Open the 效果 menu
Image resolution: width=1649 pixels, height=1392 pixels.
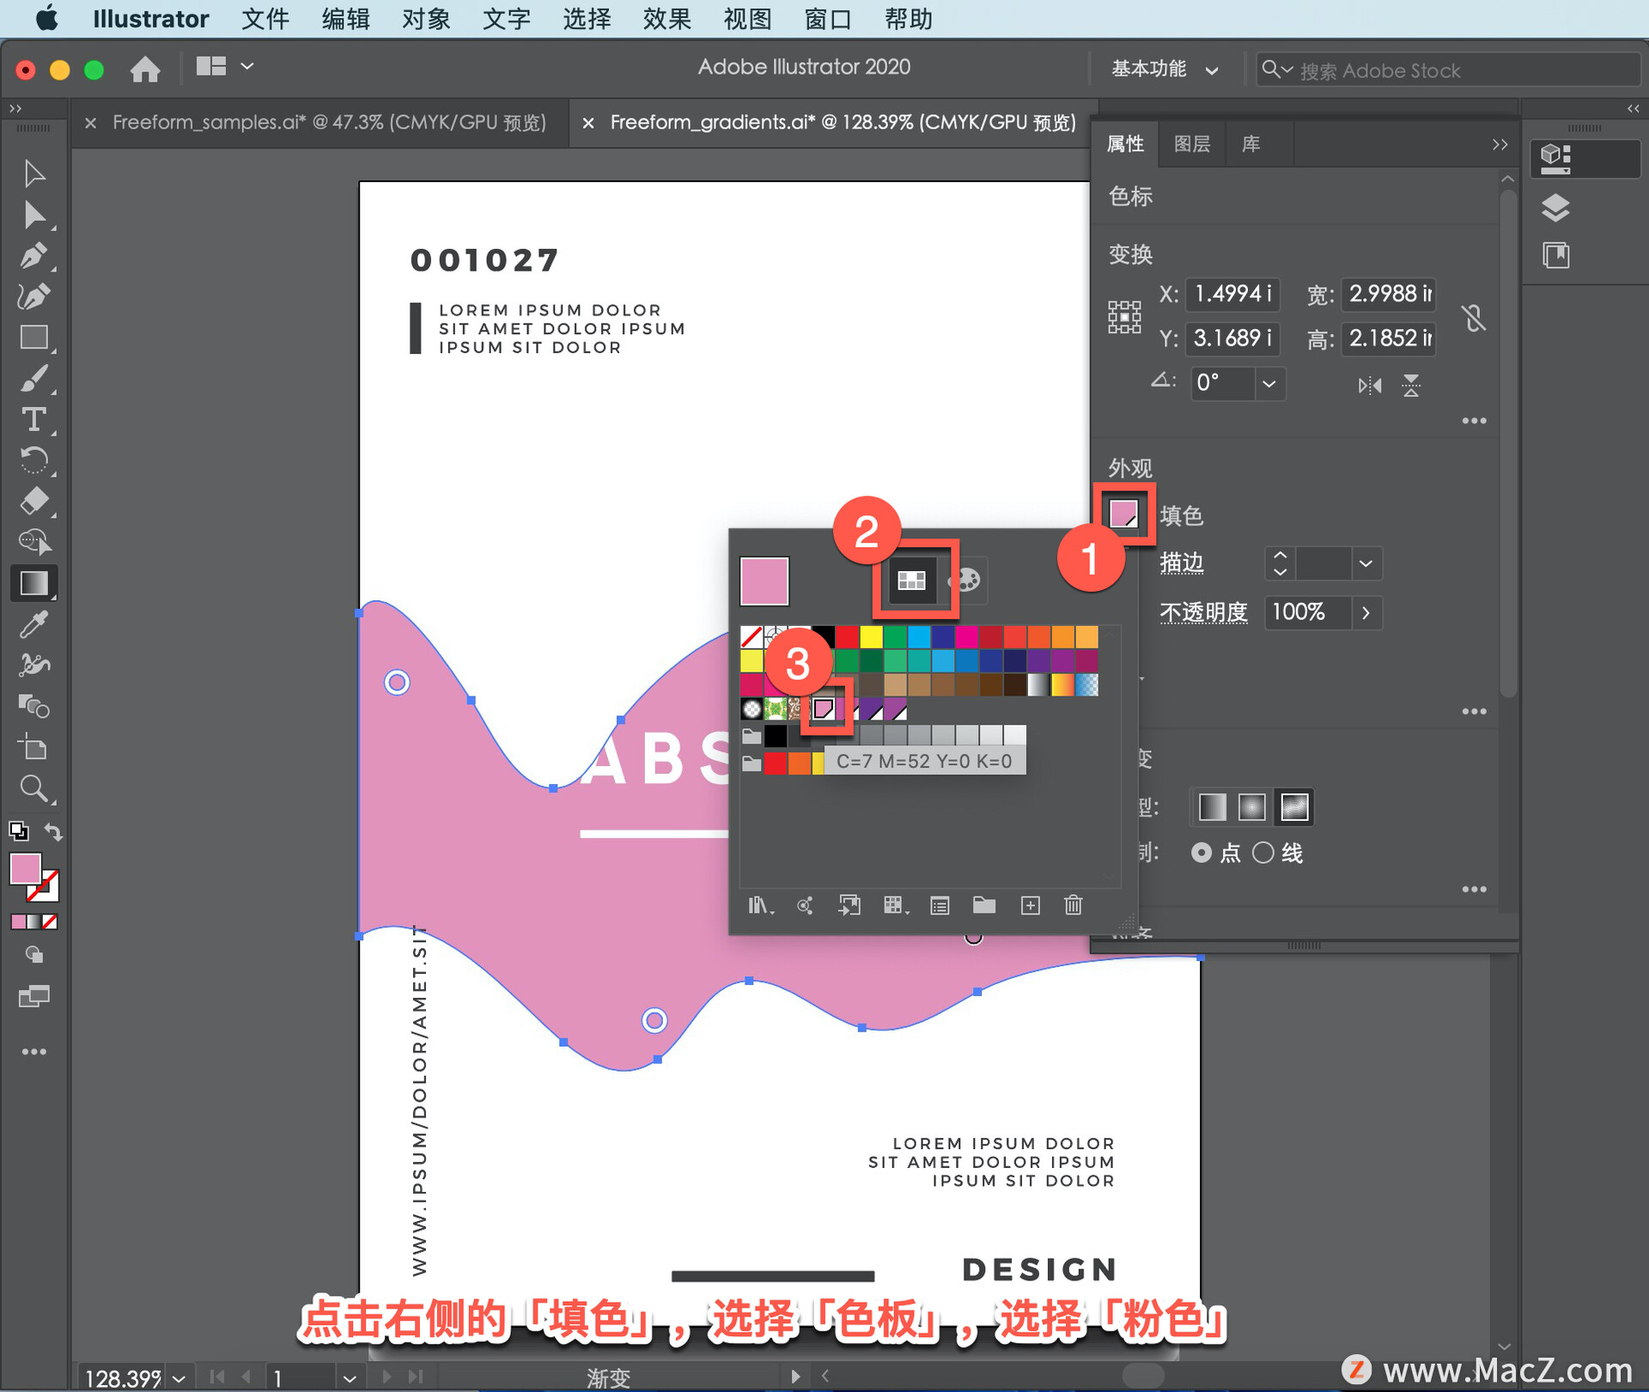[666, 19]
